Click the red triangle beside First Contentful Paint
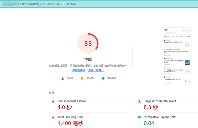Image resolution: width=198 pixels, height=128 pixels. 53,101
